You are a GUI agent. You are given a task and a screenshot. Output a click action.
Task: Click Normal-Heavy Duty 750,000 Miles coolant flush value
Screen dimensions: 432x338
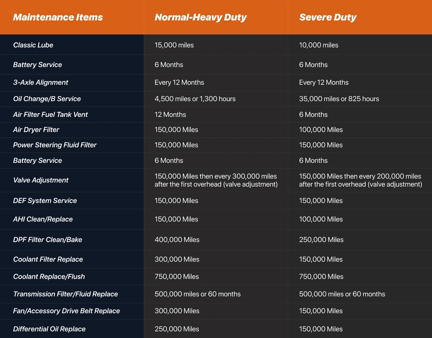coord(177,277)
